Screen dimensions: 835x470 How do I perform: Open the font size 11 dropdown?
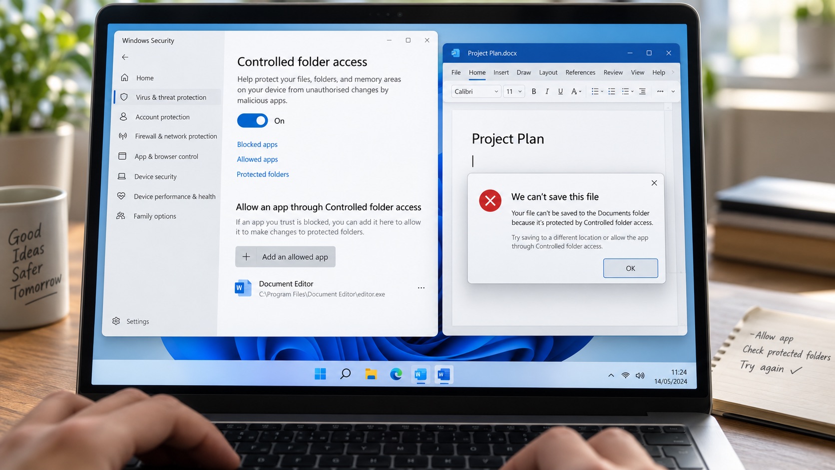[x=513, y=91]
